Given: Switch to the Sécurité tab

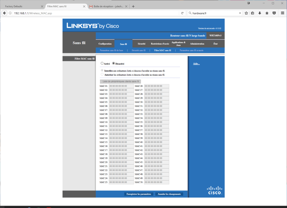Looking at the screenshot, I should [141, 44].
